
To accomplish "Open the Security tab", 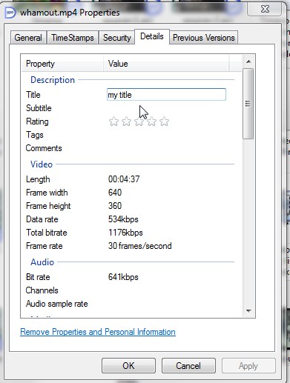I will click(117, 38).
